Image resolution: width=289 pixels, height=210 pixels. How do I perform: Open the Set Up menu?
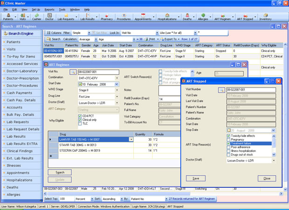[x=36, y=10]
